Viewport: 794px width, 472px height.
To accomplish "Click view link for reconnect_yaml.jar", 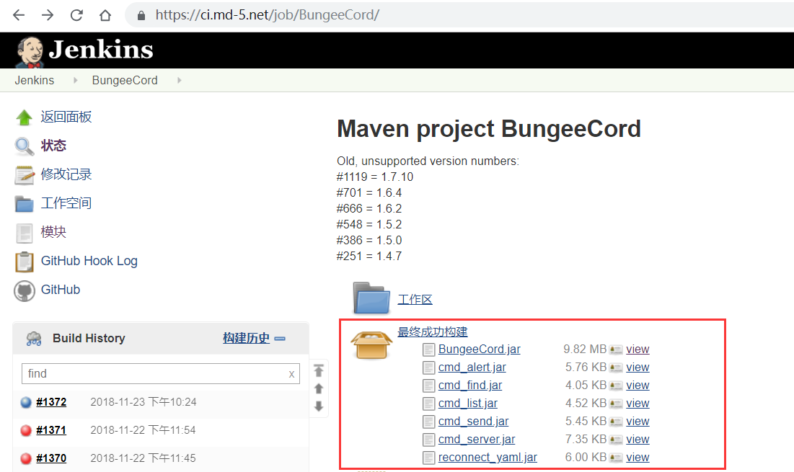I will [638, 458].
